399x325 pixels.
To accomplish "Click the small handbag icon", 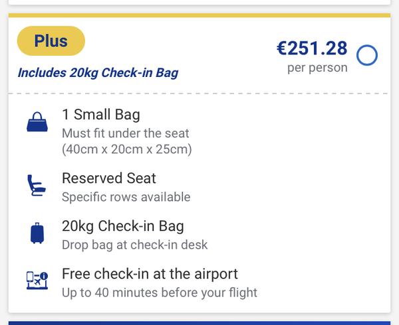I will (x=37, y=123).
